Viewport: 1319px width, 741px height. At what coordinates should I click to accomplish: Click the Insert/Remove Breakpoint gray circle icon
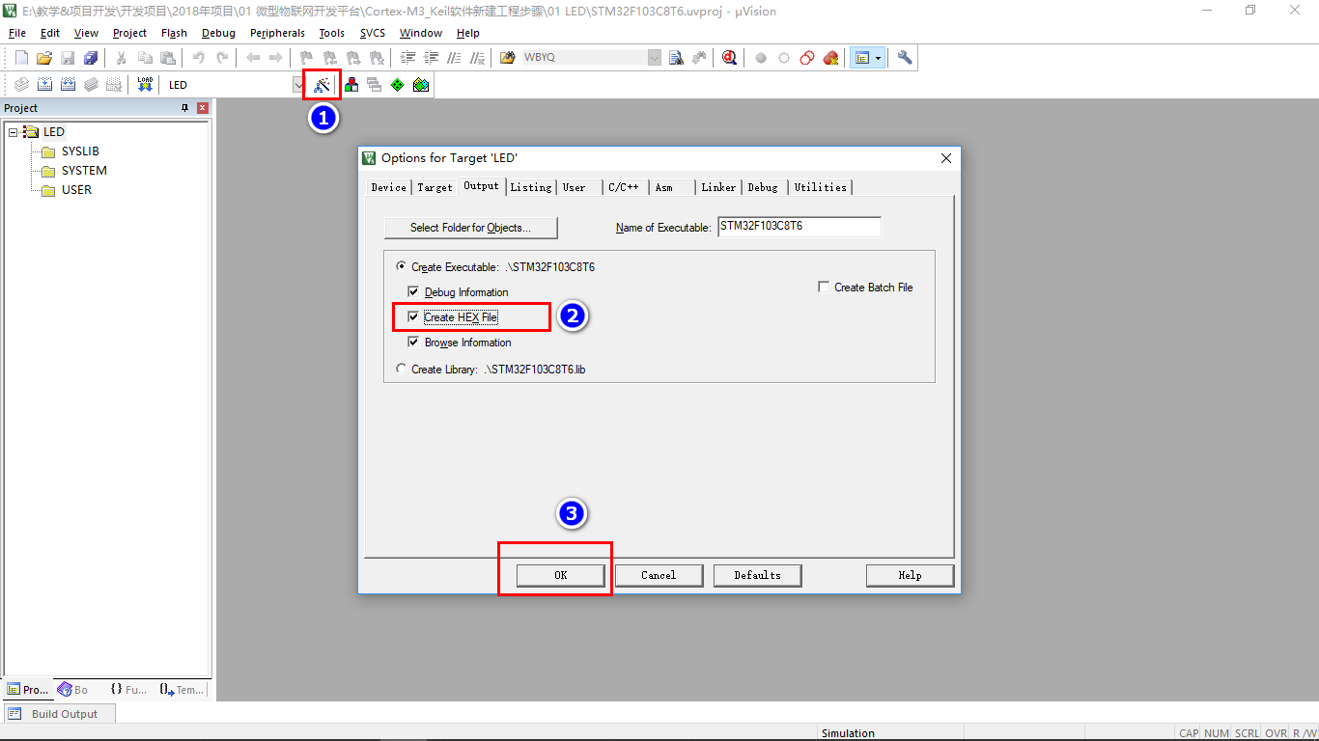point(761,58)
